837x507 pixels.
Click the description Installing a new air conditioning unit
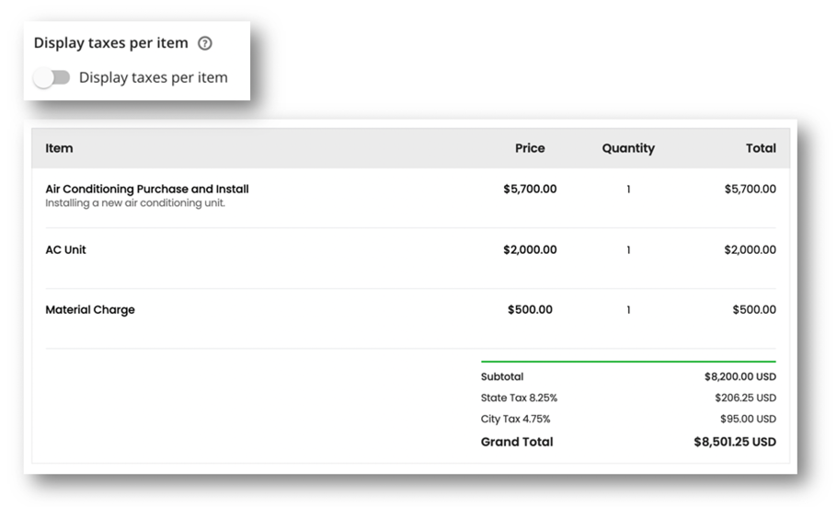coord(135,203)
